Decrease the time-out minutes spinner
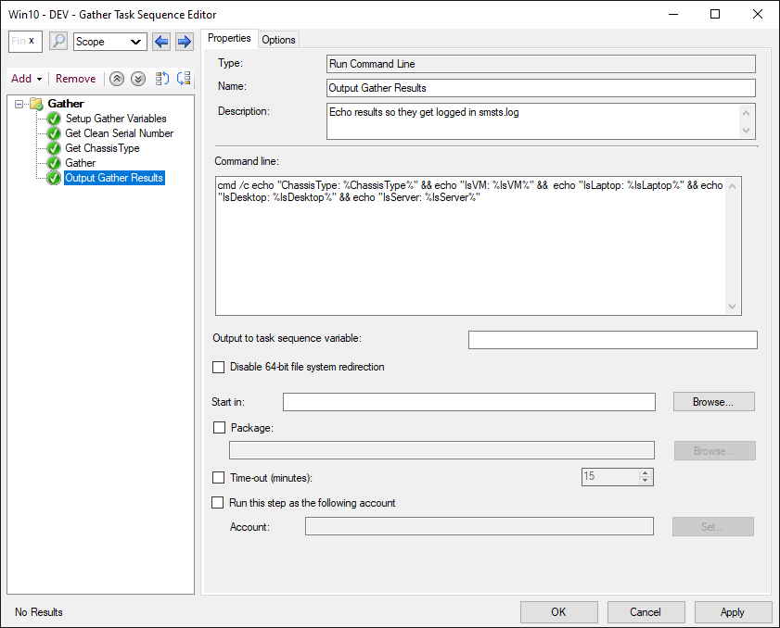 coord(646,481)
